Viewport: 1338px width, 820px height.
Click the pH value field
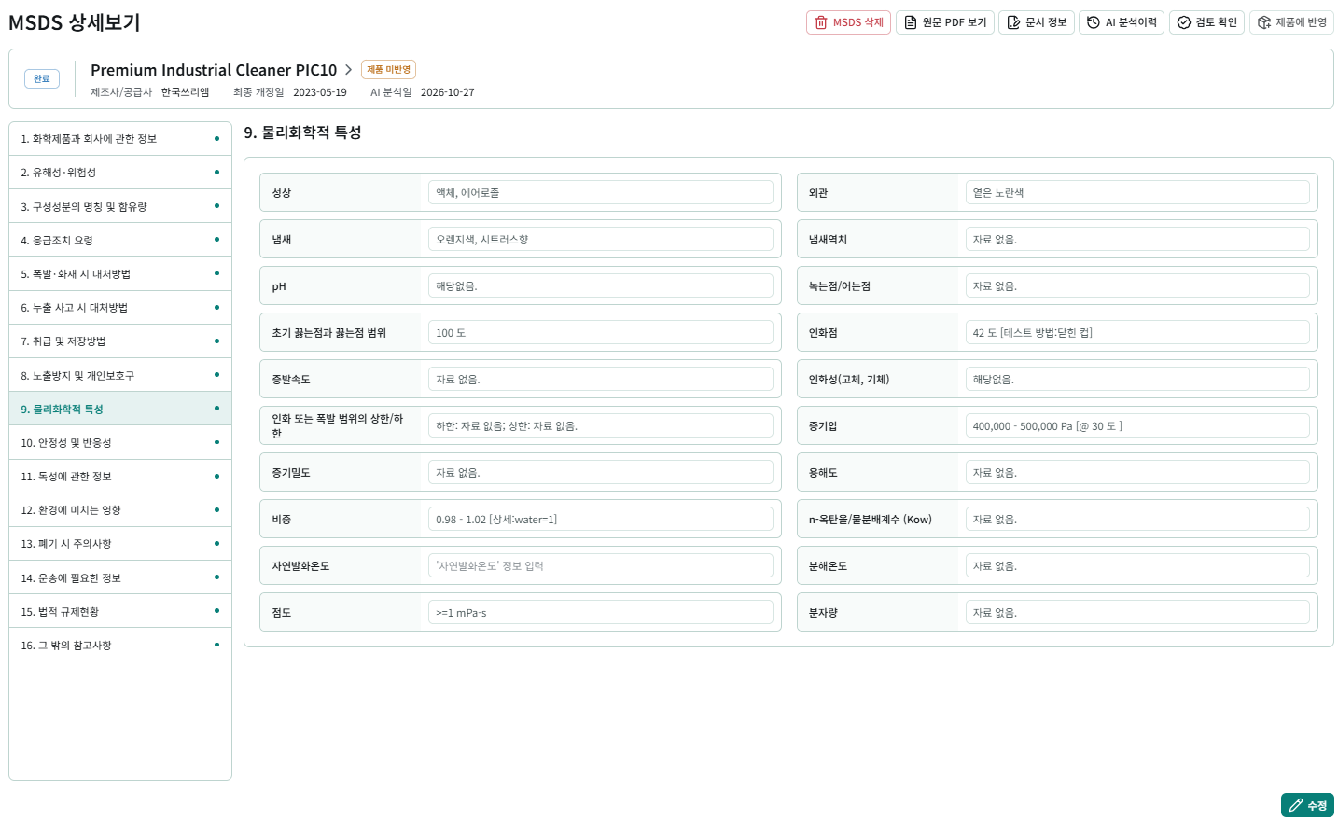pyautogui.click(x=601, y=285)
